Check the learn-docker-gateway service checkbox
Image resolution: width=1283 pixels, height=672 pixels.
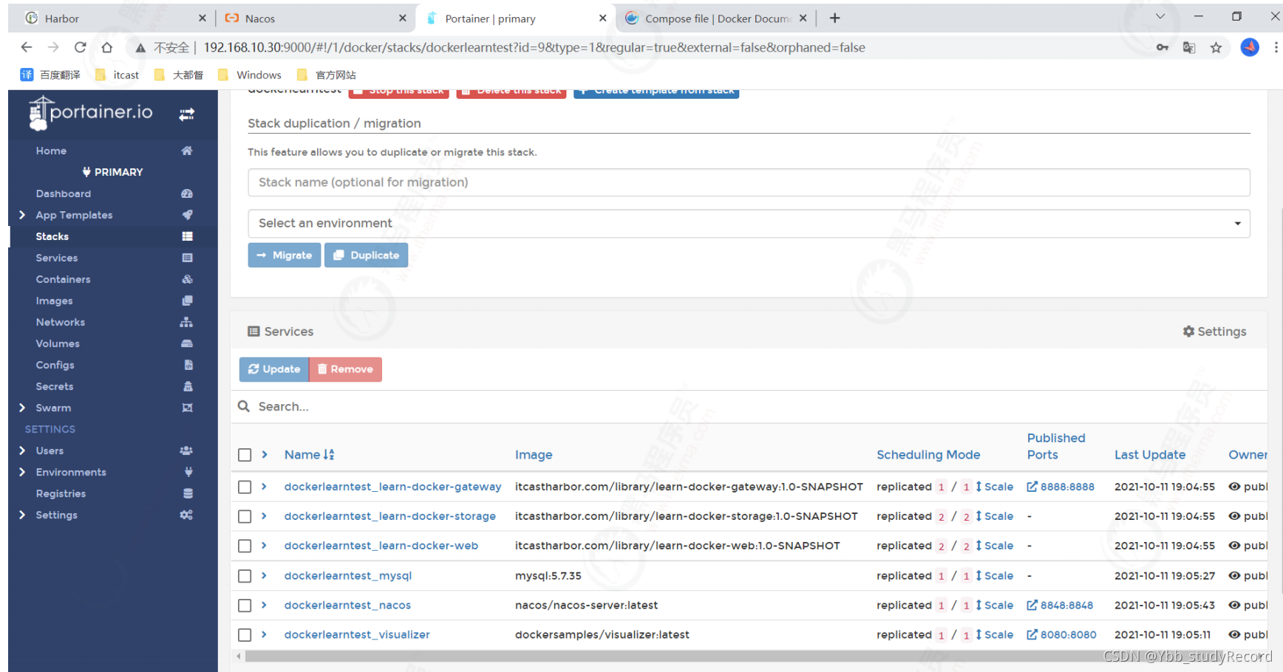click(x=245, y=487)
